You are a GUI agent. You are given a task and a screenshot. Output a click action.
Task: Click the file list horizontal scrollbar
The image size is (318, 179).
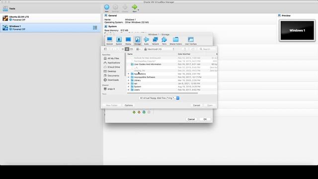[x=162, y=93]
